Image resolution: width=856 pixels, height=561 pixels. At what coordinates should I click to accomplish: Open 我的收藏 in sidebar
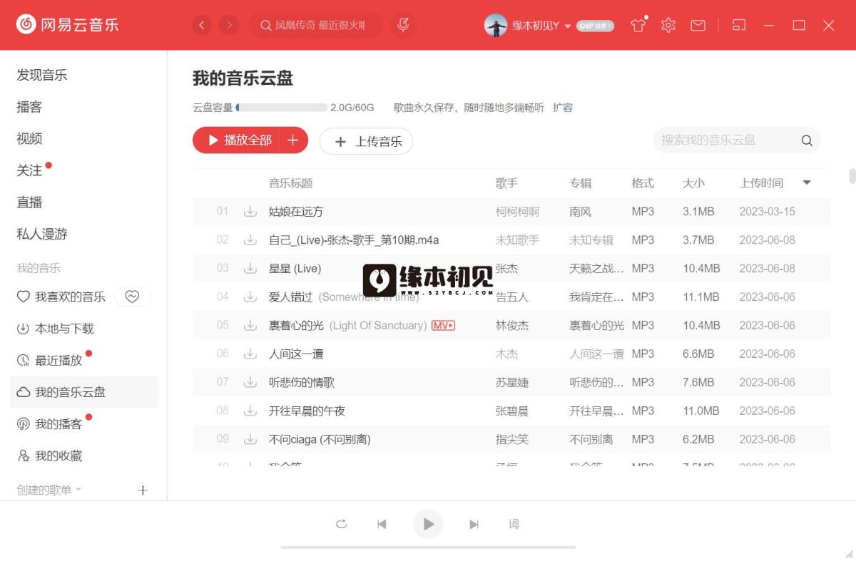coord(50,456)
